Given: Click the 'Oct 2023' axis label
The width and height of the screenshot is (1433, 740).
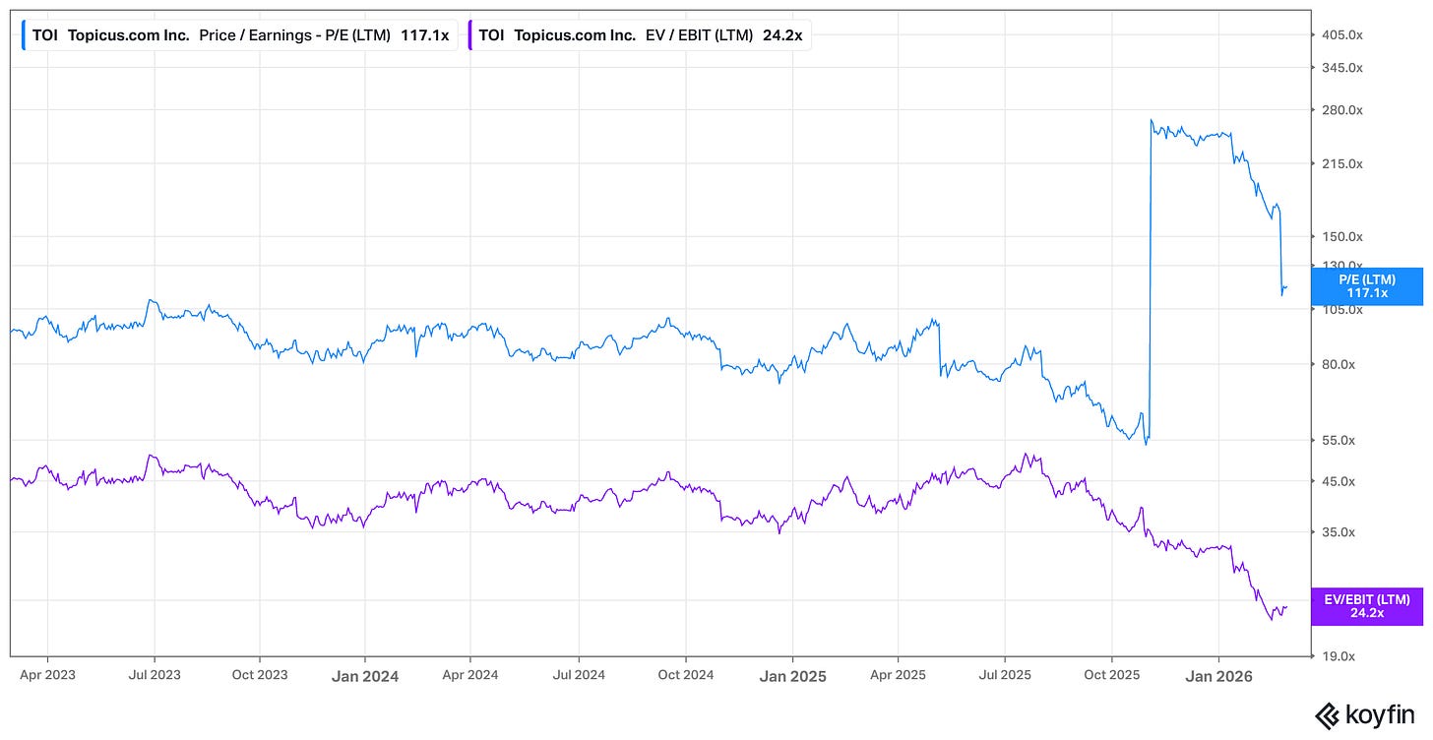Looking at the screenshot, I should [259, 675].
